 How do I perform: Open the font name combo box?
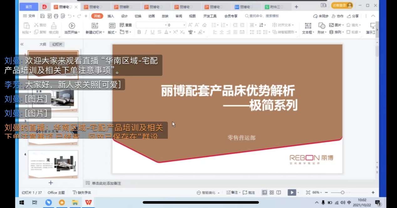click(152, 25)
